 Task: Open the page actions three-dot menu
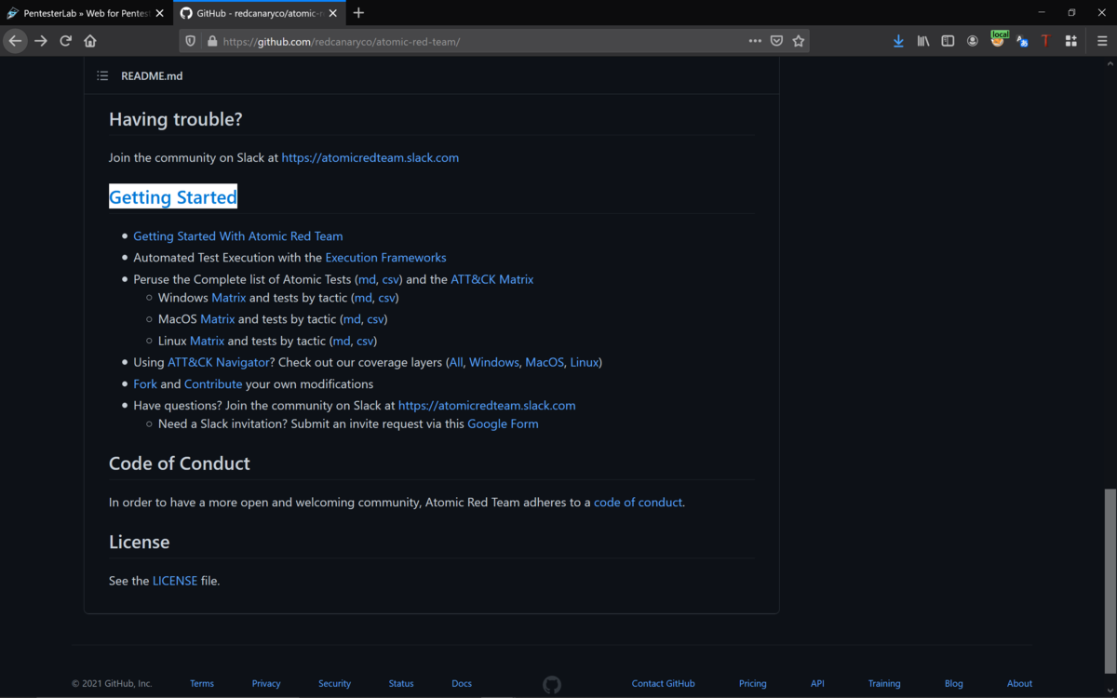755,41
